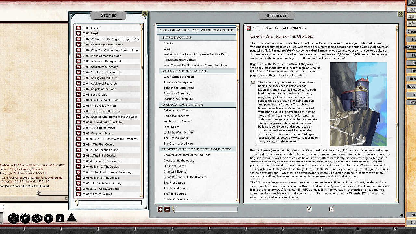Open Adventure Summary in Reference index

(x=177, y=93)
